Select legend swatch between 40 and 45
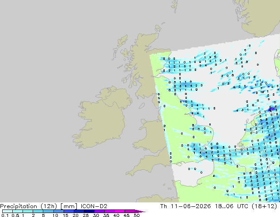This screenshot has height=217, width=280. (120, 211)
